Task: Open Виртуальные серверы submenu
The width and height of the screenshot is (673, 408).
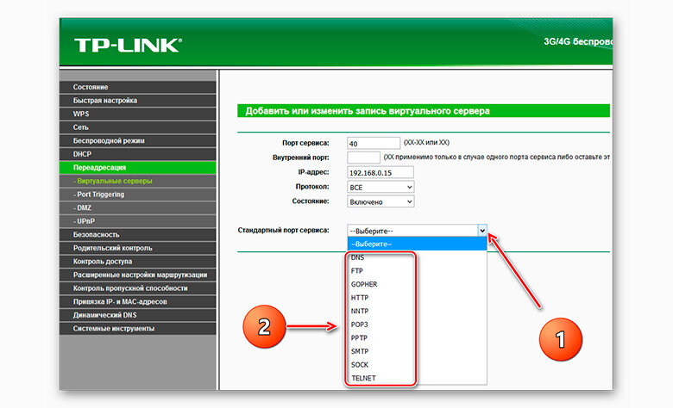Action: [137, 181]
